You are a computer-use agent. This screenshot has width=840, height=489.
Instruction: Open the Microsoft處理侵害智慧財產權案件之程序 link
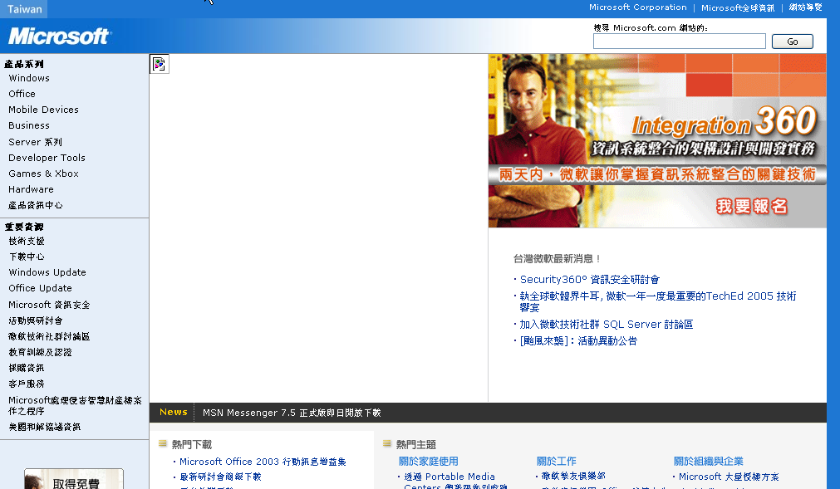pos(75,405)
